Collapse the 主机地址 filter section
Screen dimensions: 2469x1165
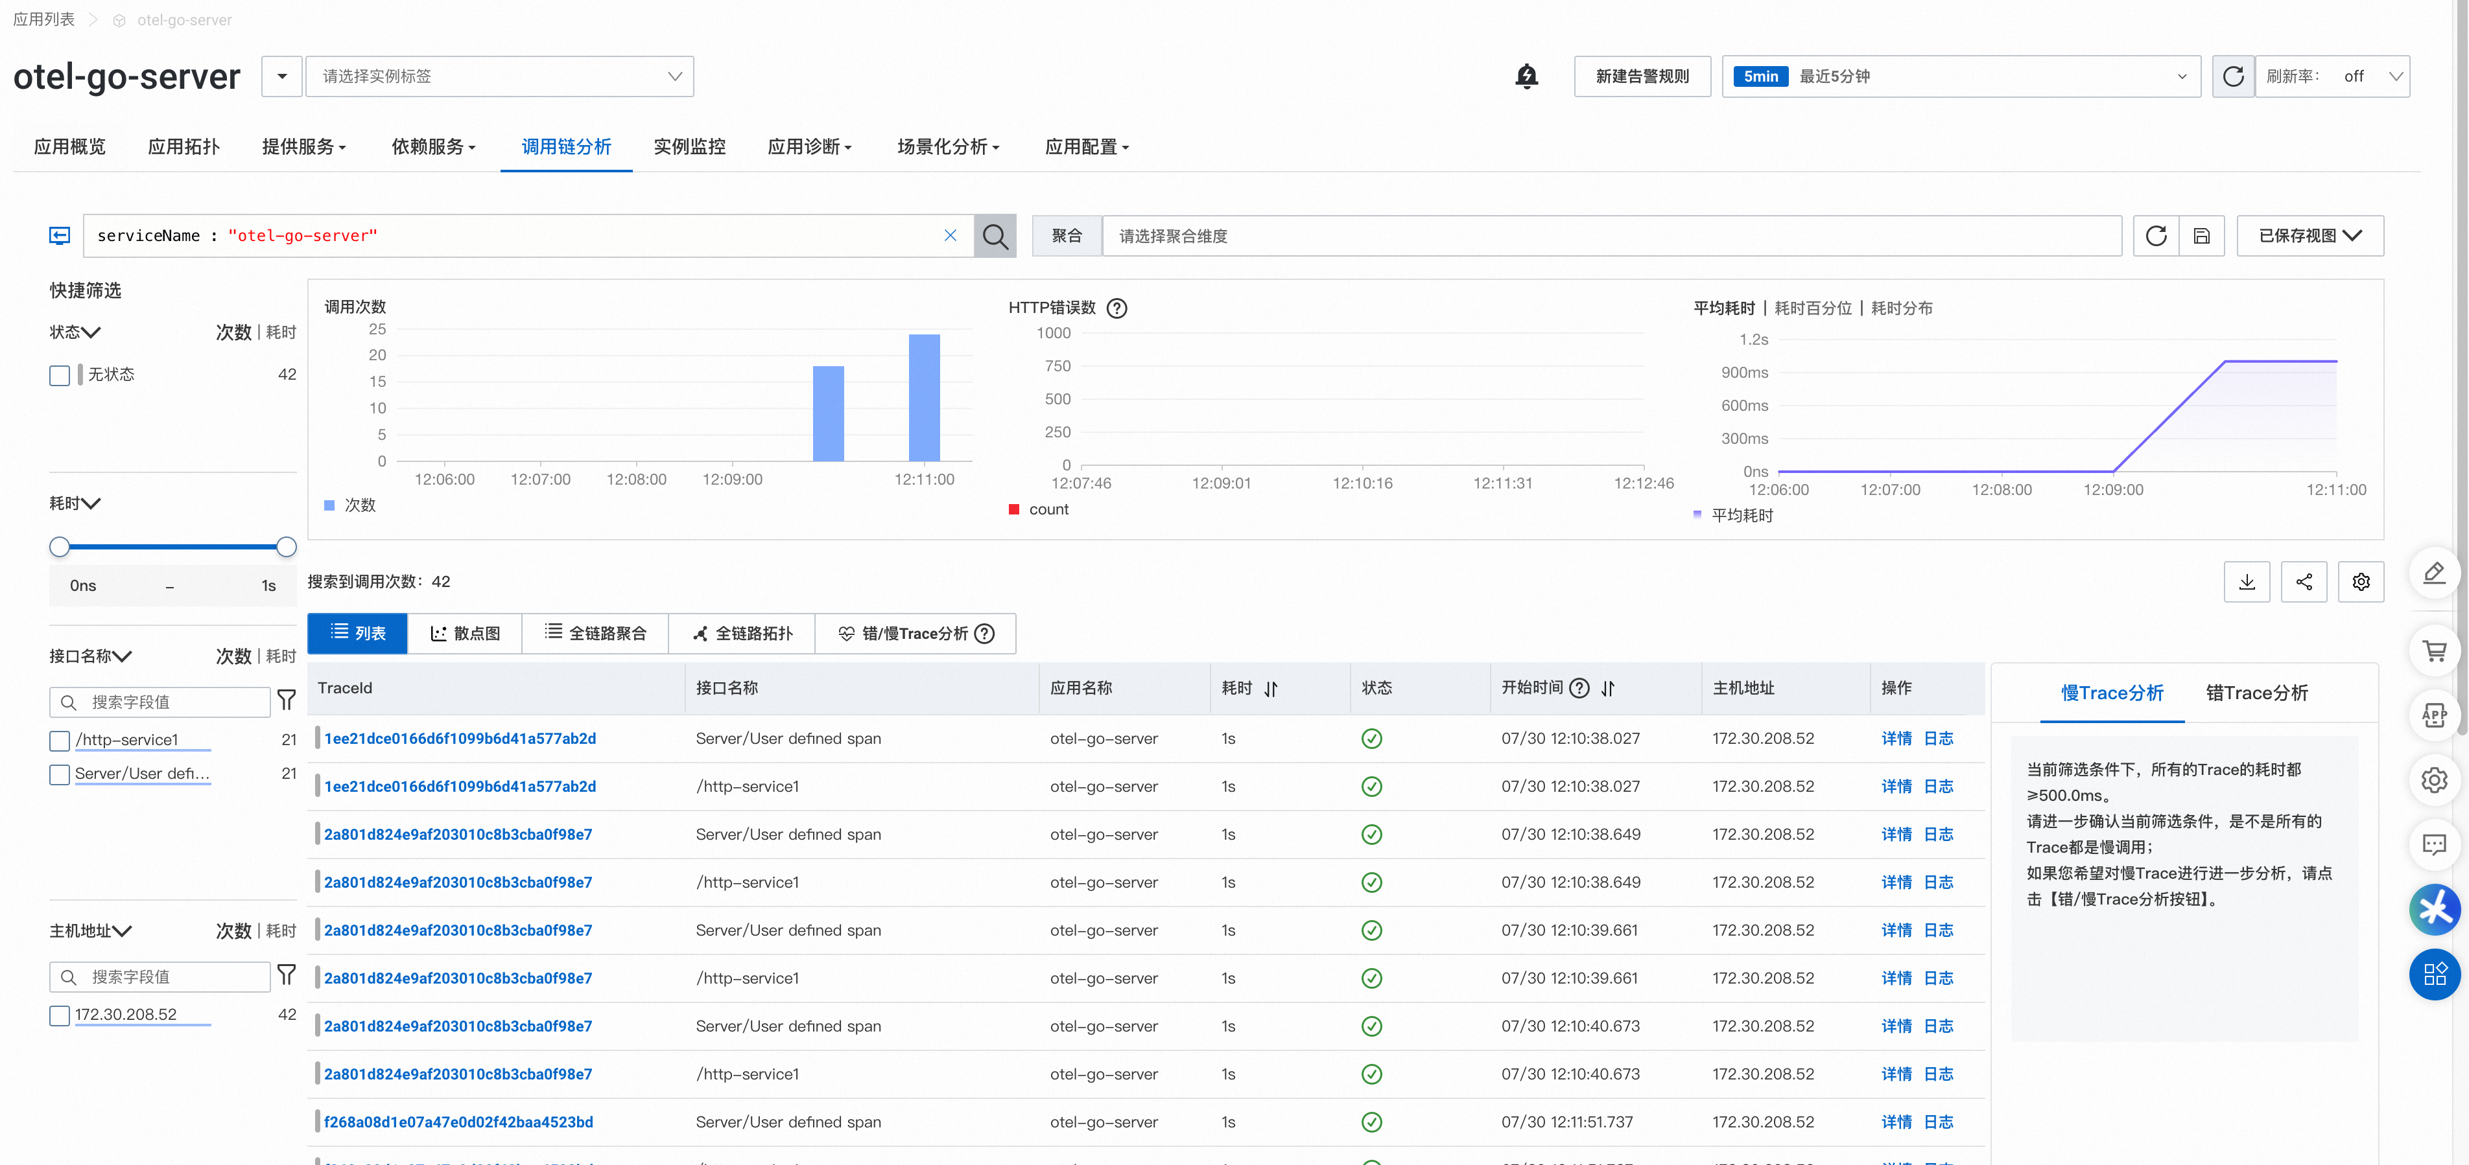[x=90, y=930]
